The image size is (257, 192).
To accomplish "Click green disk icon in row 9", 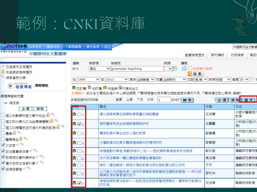I will [x=74, y=183].
